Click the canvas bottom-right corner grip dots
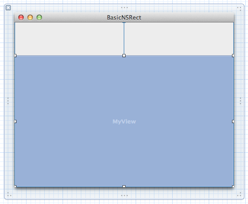Screen dimensions: 248x204 pos(239,194)
